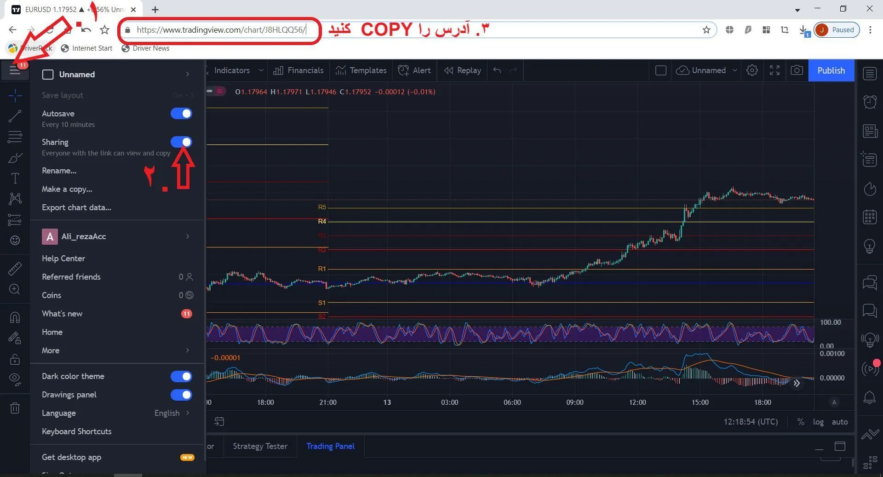883x477 pixels.
Task: Open Help Center menu entry
Action: [x=63, y=259]
